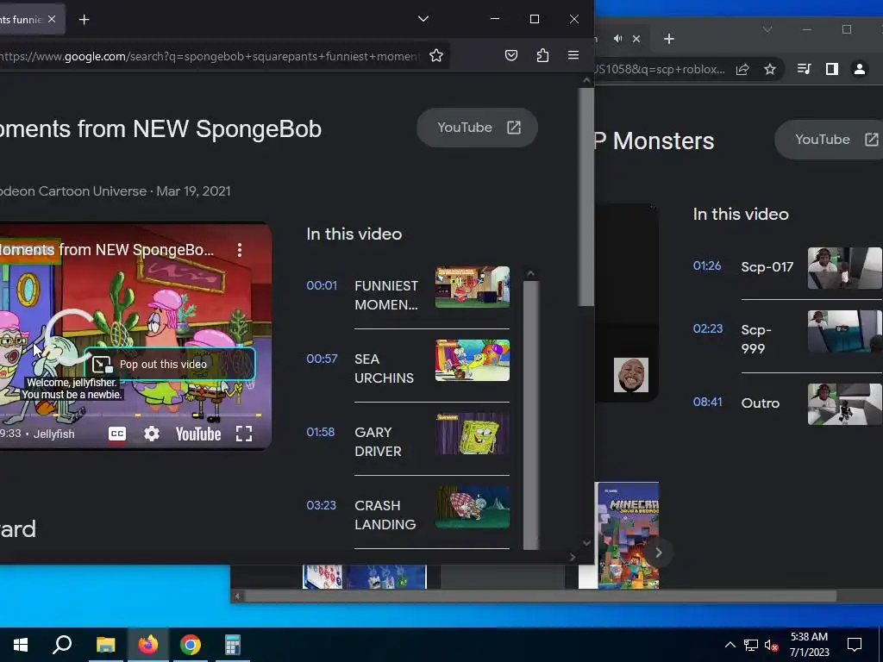Open muted volume tray icon
The height and width of the screenshot is (662, 883).
click(772, 645)
